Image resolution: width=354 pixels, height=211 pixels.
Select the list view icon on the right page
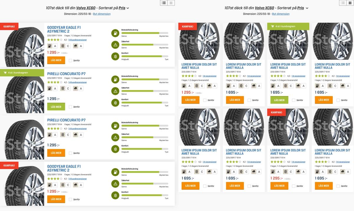(x=343, y=3)
